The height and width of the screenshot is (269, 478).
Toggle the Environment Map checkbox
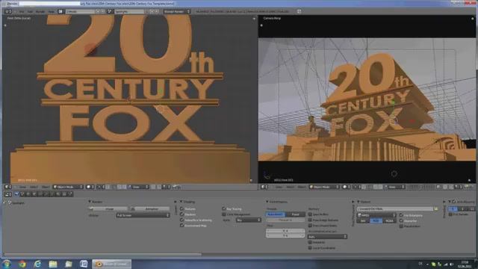point(182,226)
